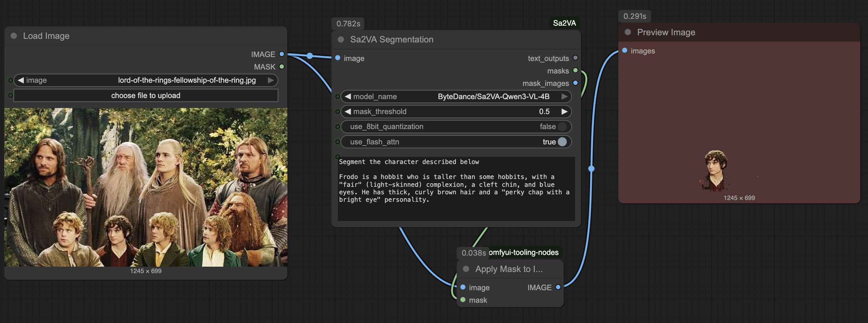
Task: Collapse the Load Image node via its title dot
Action: [x=14, y=36]
